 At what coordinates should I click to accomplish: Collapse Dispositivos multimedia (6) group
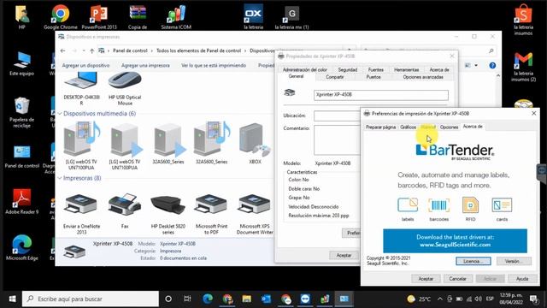point(60,114)
